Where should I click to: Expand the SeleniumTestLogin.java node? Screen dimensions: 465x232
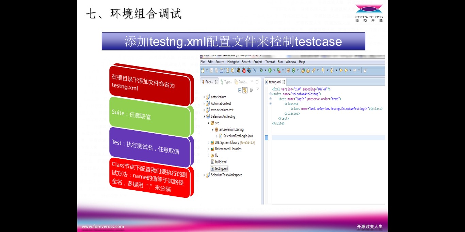coord(217,136)
